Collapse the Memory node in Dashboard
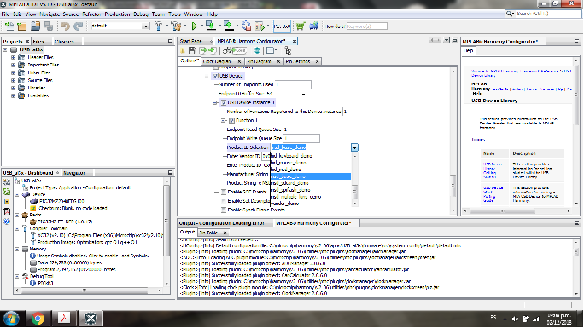584x328 pixels. point(17,249)
